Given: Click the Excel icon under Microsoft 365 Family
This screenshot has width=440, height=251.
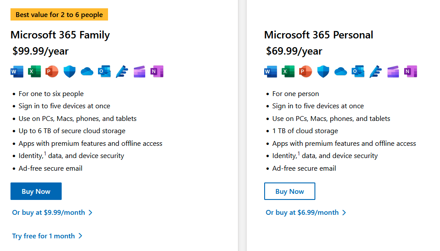Looking at the screenshot, I should pyautogui.click(x=34, y=72).
